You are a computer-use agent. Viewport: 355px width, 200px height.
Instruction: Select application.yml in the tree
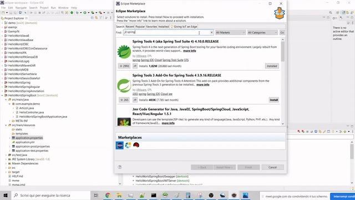(x=25, y=142)
